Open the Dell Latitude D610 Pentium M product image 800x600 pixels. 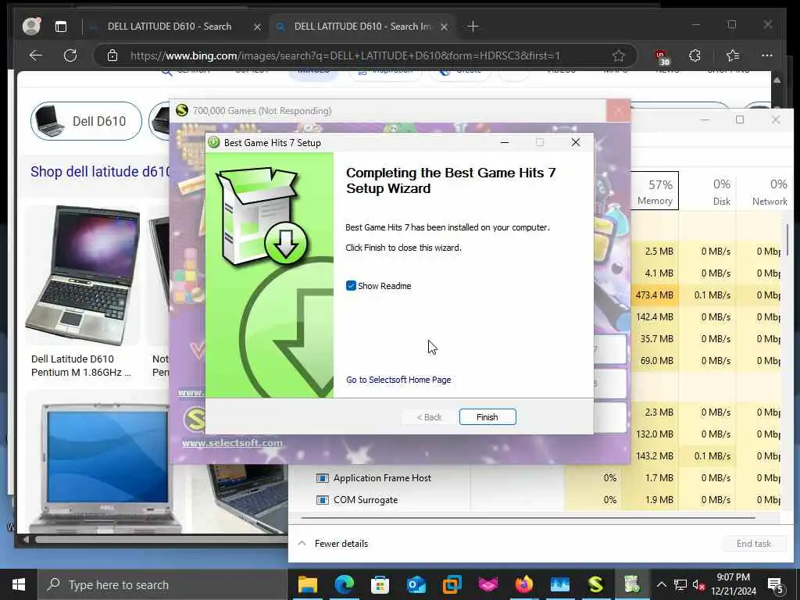point(83,276)
